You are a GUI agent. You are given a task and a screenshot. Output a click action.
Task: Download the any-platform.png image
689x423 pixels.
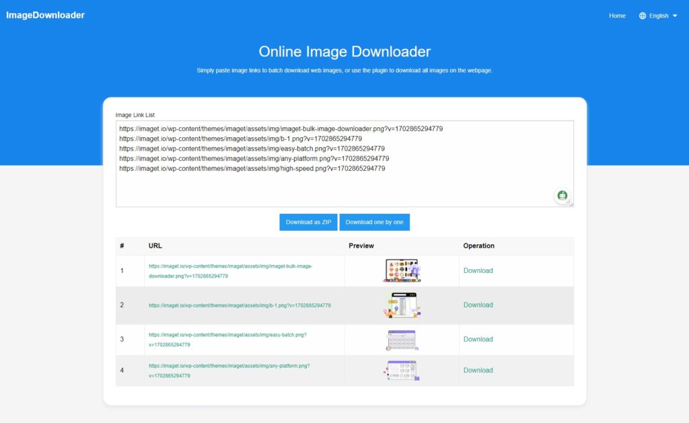[x=478, y=370]
